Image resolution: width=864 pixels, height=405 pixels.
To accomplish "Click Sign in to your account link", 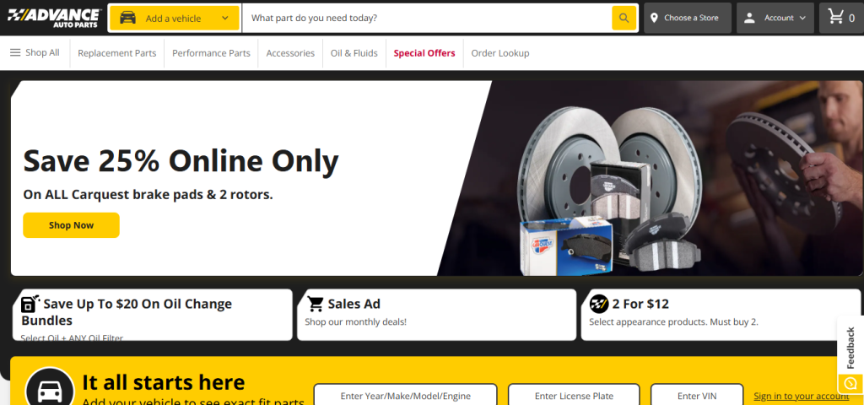I will click(802, 396).
